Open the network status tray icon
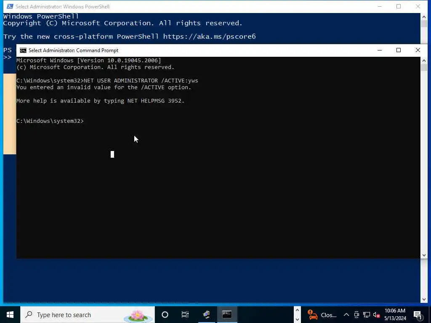 tap(367, 315)
